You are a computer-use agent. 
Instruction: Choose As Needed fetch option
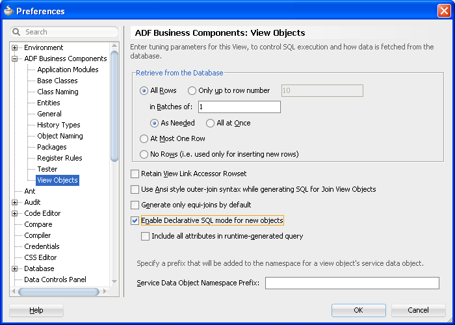pos(155,123)
